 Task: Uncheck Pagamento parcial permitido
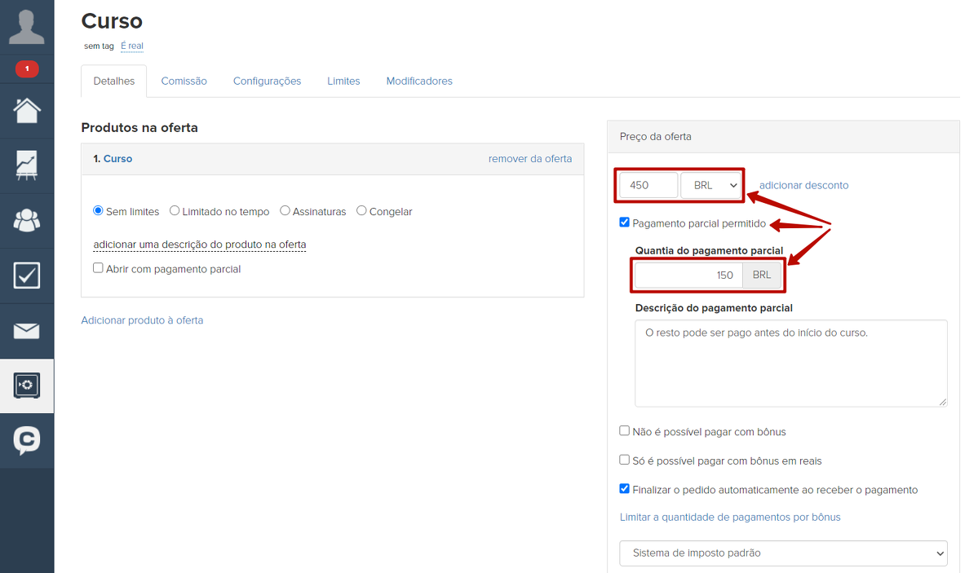[625, 223]
